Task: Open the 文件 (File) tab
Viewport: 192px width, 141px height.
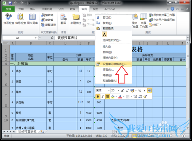Action: (8, 9)
